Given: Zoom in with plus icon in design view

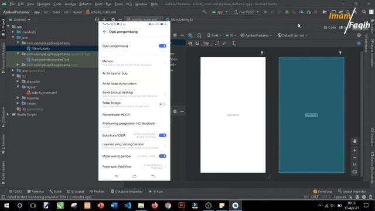Looking at the screenshot, I should point(354,150).
